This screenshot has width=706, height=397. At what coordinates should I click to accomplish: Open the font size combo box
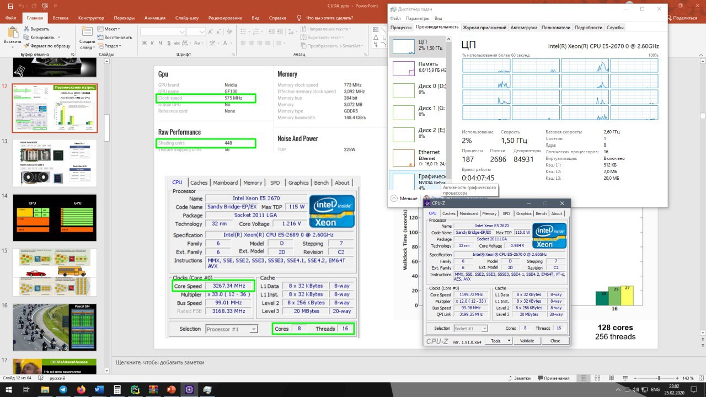point(195,31)
